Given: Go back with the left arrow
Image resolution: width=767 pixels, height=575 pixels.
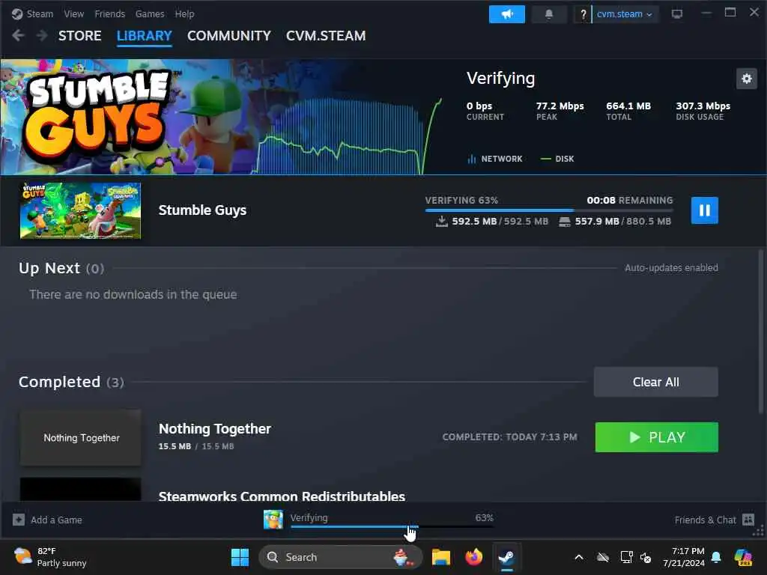Looking at the screenshot, I should point(19,35).
